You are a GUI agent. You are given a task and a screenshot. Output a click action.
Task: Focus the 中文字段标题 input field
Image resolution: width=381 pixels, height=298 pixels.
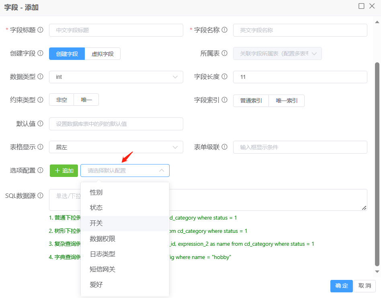pyautogui.click(x=116, y=30)
